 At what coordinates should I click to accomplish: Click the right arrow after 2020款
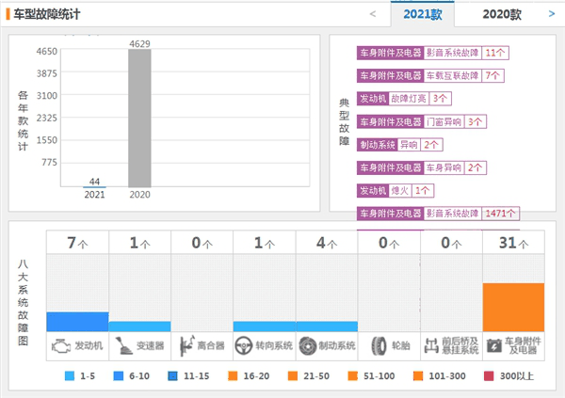pos(552,14)
